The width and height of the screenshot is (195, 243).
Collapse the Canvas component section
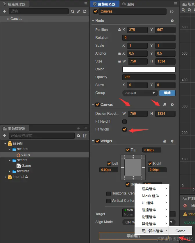click(93, 105)
